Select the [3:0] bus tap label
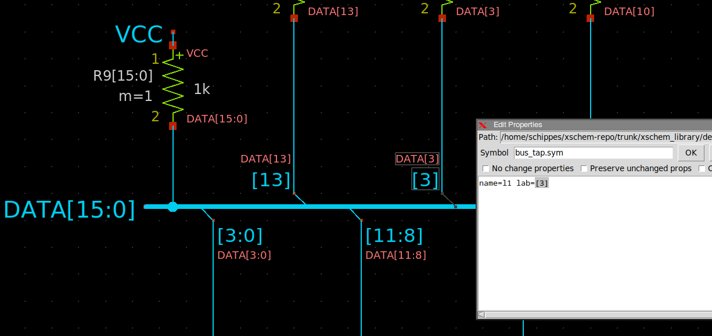The height and width of the screenshot is (336, 712). point(240,236)
